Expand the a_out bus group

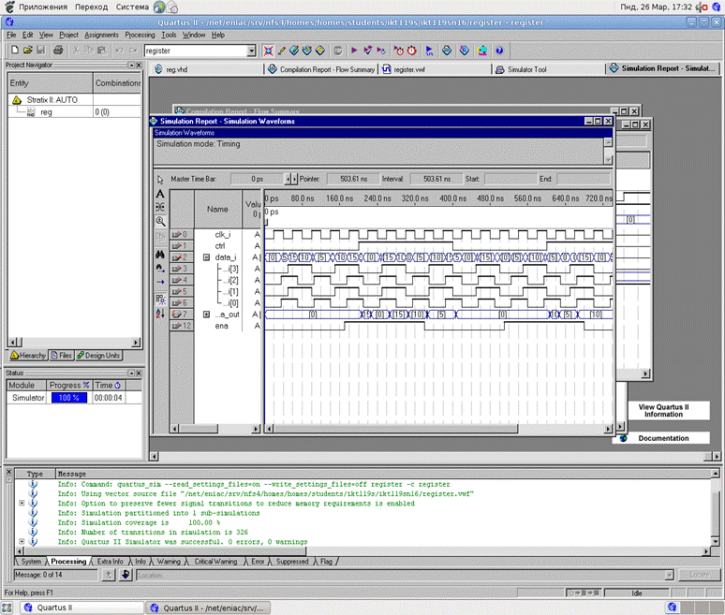click(x=207, y=315)
